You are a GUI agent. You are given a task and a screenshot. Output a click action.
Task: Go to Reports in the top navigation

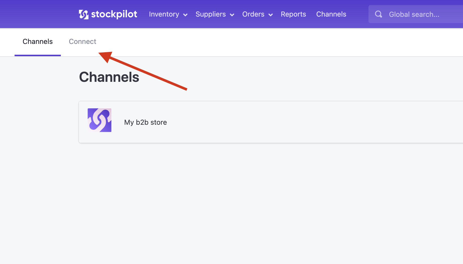click(293, 14)
